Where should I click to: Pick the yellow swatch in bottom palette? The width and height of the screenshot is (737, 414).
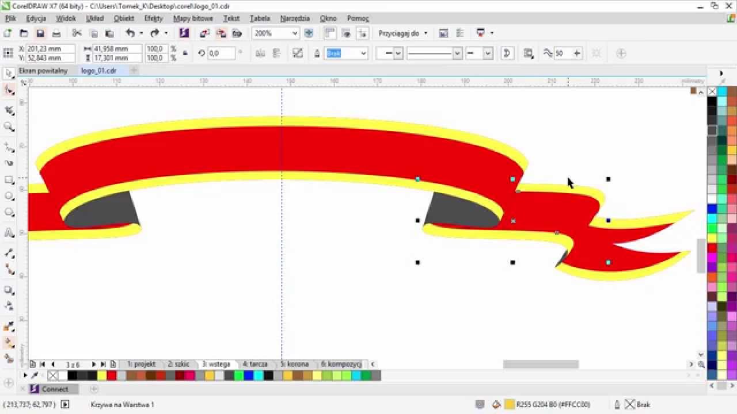(x=102, y=376)
